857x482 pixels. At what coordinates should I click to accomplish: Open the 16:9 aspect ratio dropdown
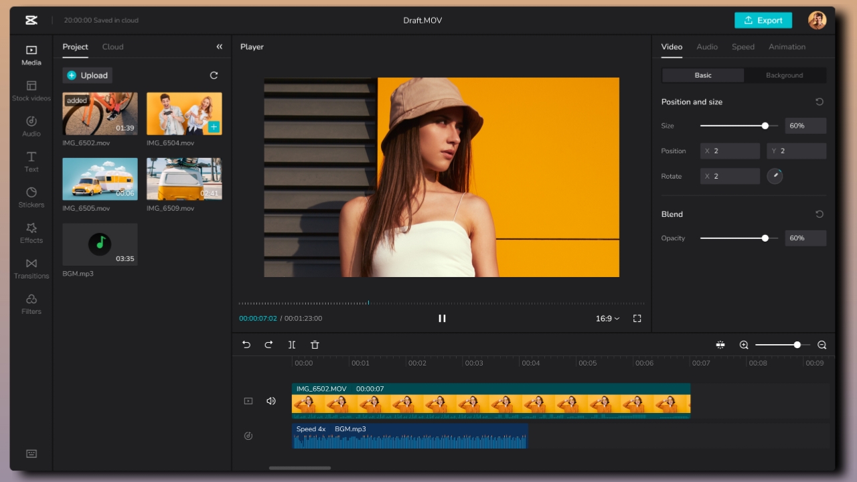607,319
